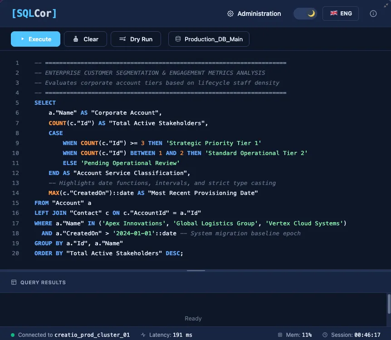Click the green connection status dot

point(13,335)
